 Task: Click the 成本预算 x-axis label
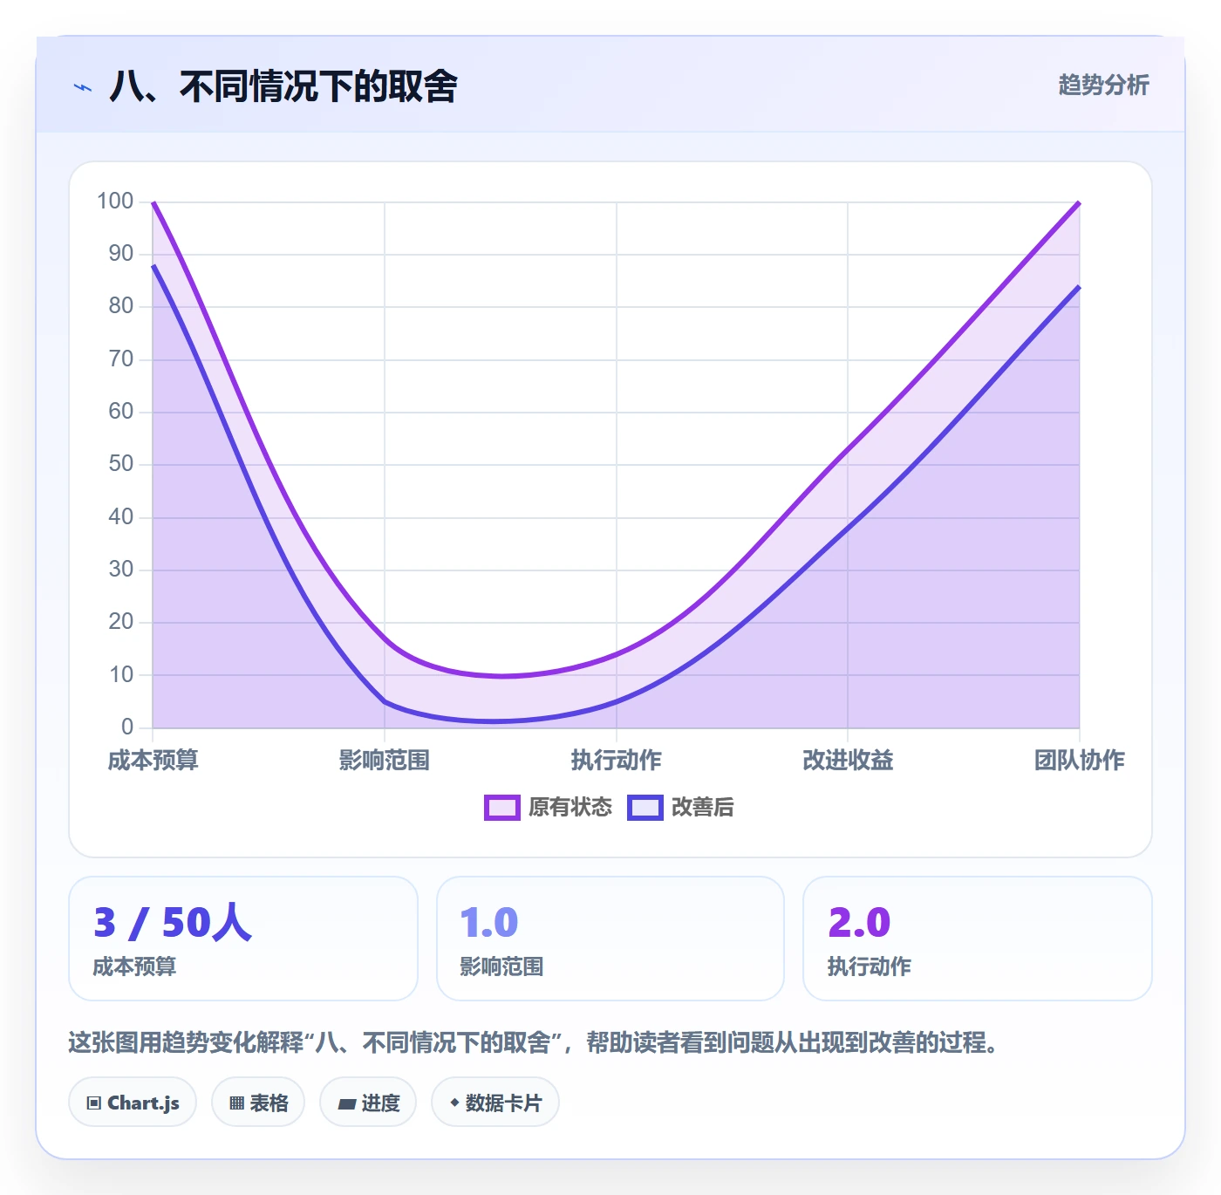coord(153,761)
